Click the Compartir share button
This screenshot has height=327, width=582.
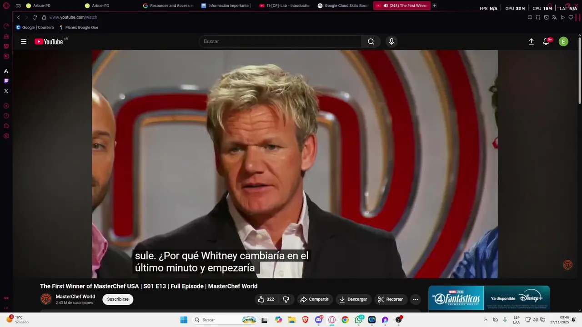(314, 299)
